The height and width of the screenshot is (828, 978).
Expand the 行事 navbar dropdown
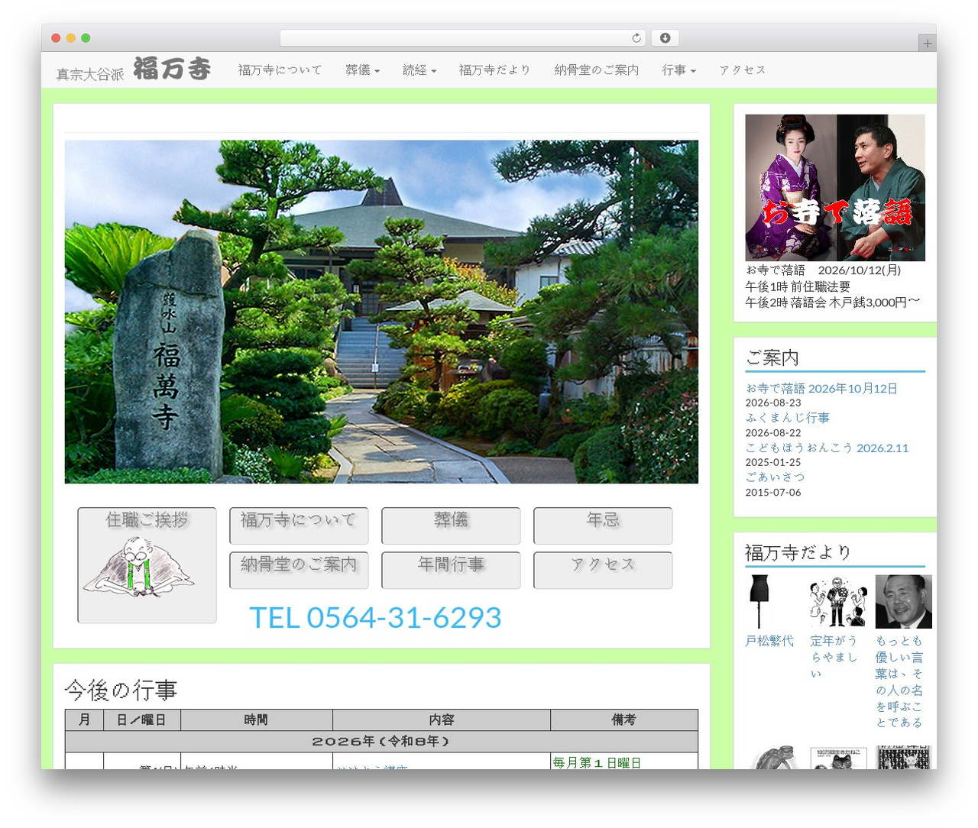click(679, 70)
